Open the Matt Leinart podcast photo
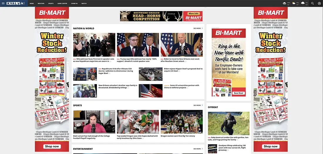Viewport: 323px width, 154px height. (x=94, y=122)
